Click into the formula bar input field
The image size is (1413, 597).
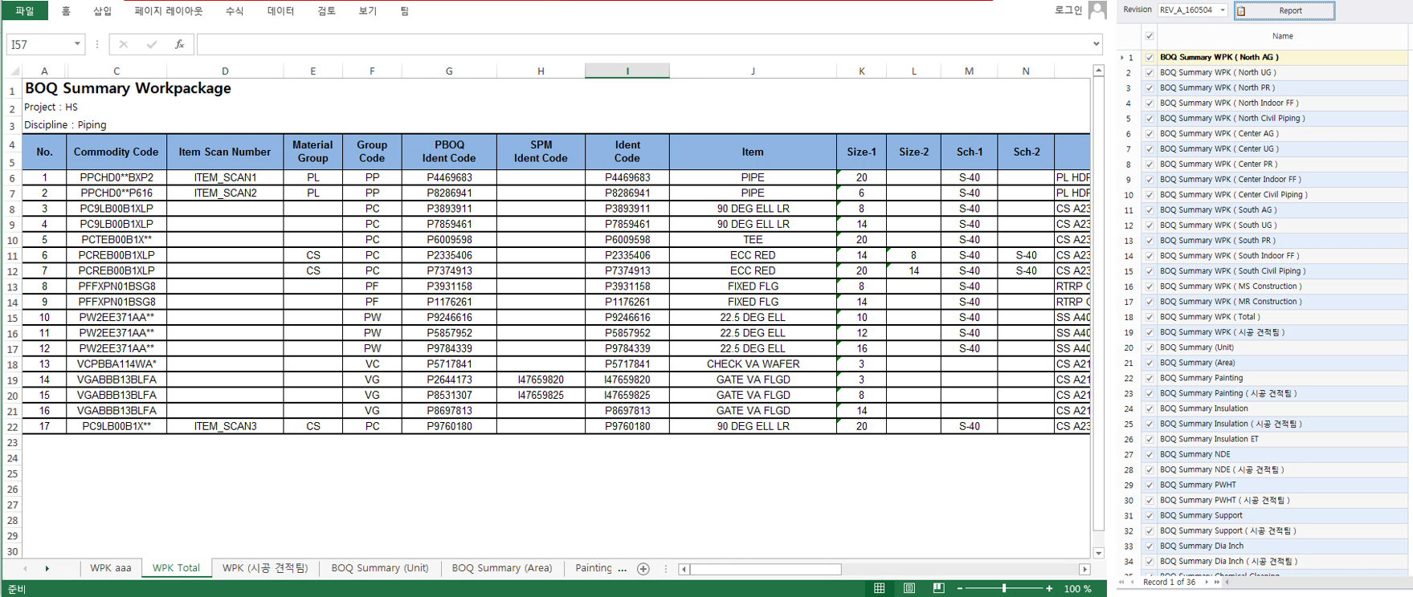click(643, 45)
